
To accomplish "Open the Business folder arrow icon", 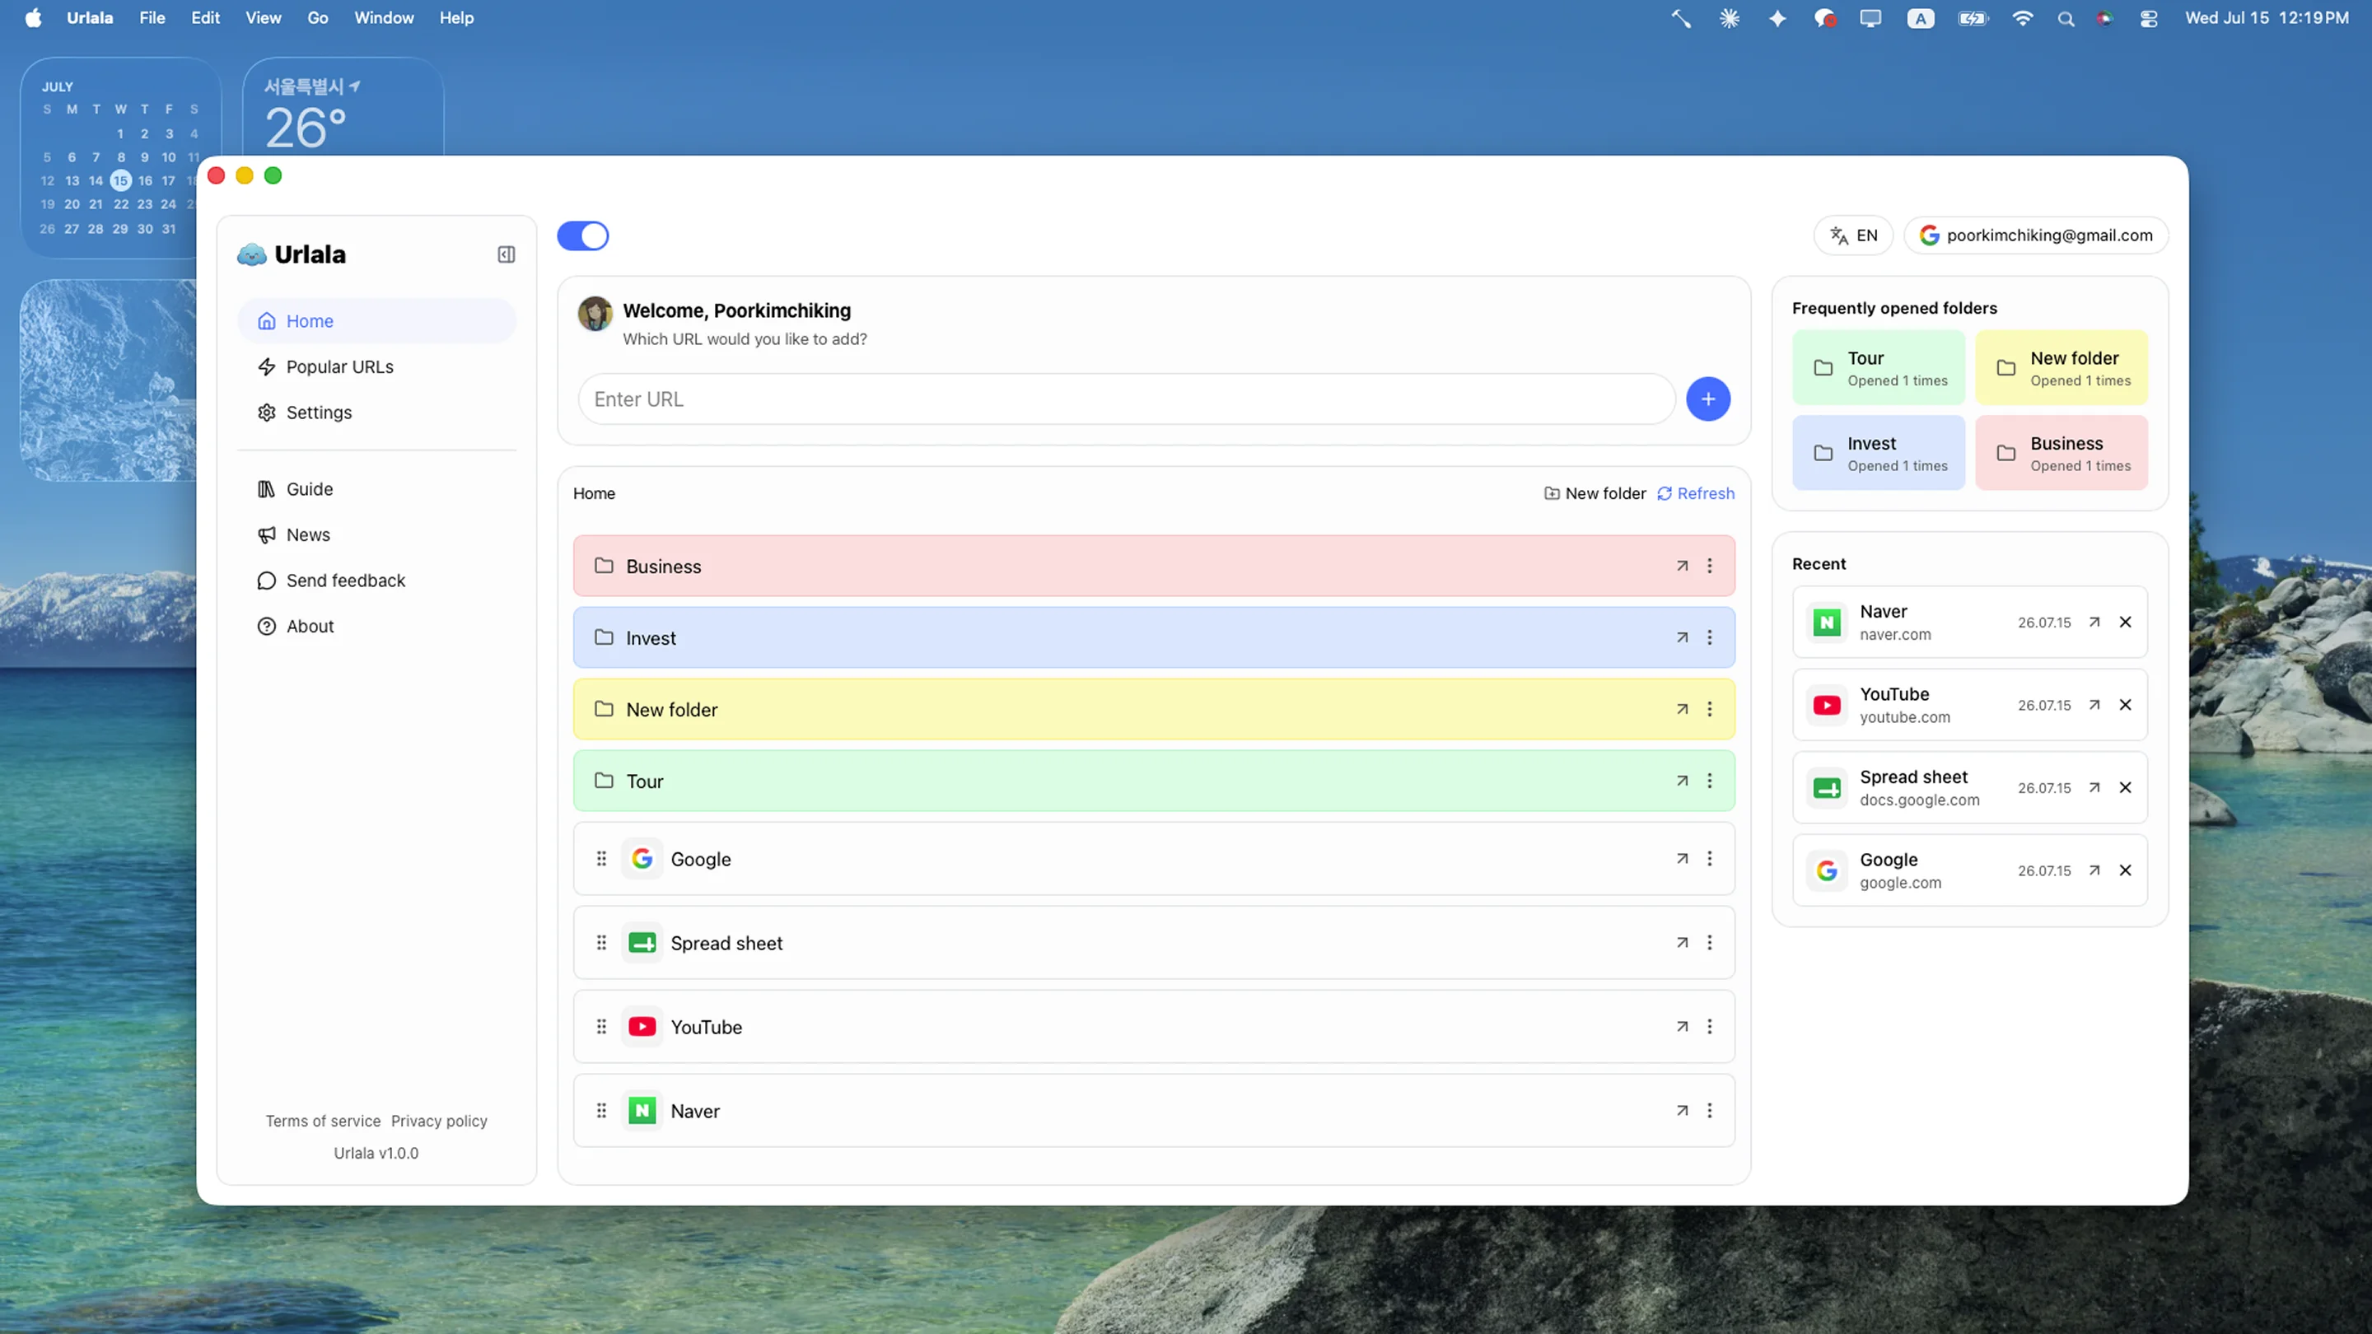I will click(x=1681, y=567).
